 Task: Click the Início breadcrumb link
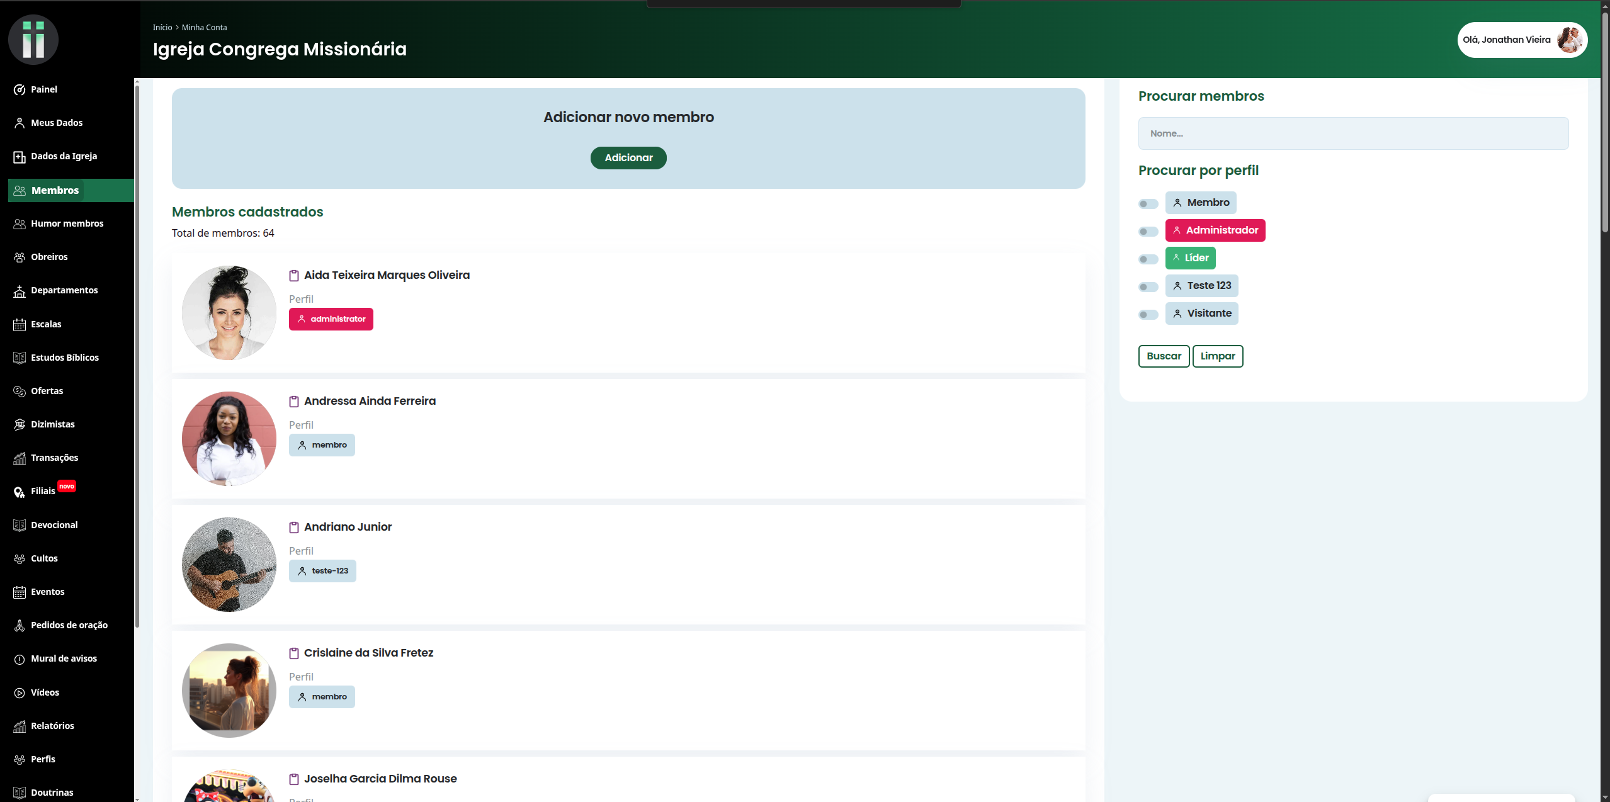tap(162, 27)
